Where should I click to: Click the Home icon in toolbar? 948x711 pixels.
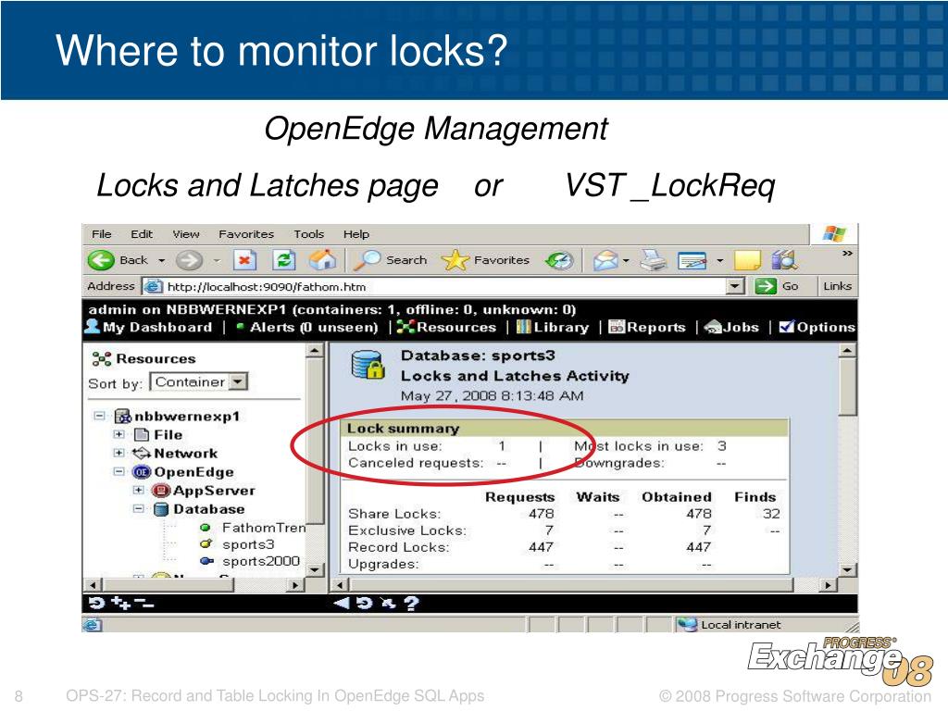tap(322, 260)
